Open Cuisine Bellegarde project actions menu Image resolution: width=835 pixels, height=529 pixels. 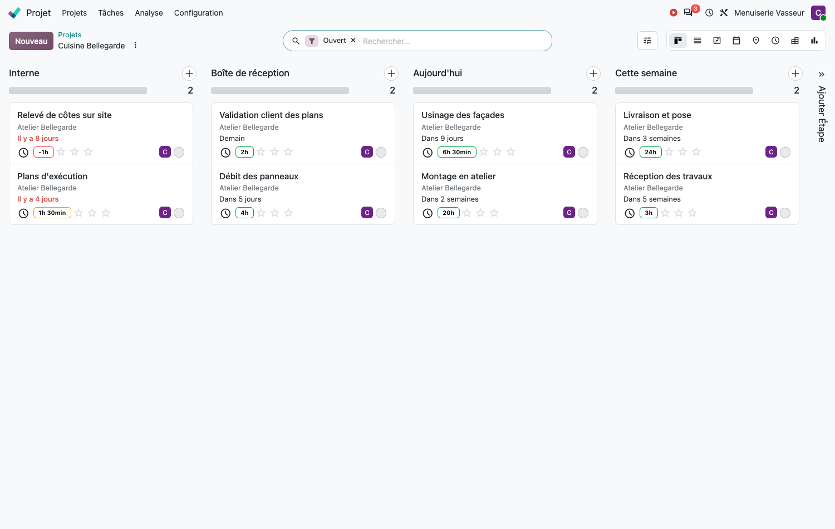click(x=135, y=45)
